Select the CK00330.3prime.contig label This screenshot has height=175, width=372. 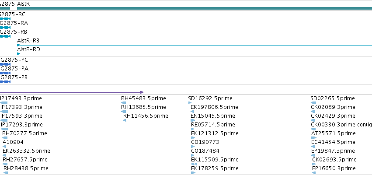pyautogui.click(x=341, y=125)
